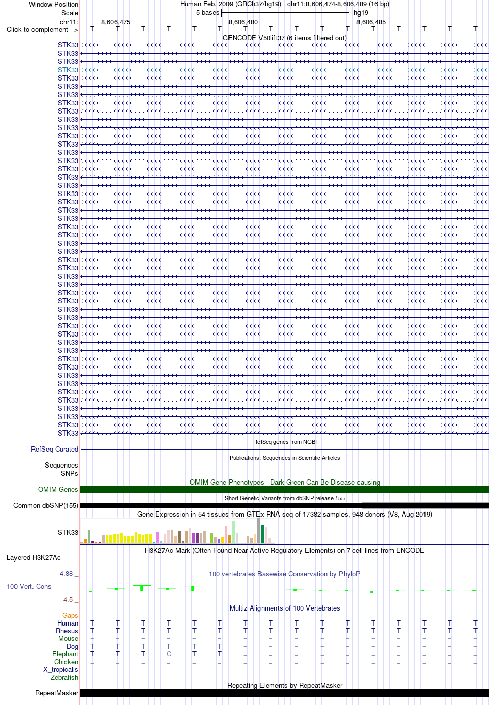This screenshot has height=705, width=490.
Task: Select the light-blue highlighted STK33 transcript label
Action: coord(68,70)
